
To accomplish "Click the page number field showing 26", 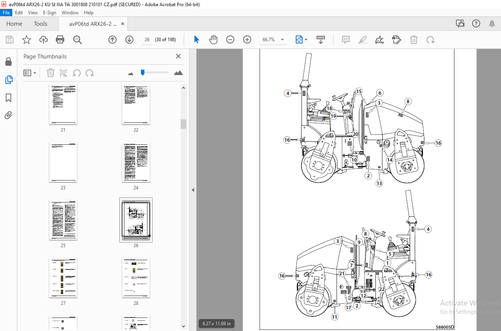I will click(147, 40).
